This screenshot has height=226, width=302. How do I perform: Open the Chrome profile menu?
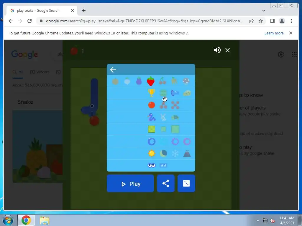point(282,21)
